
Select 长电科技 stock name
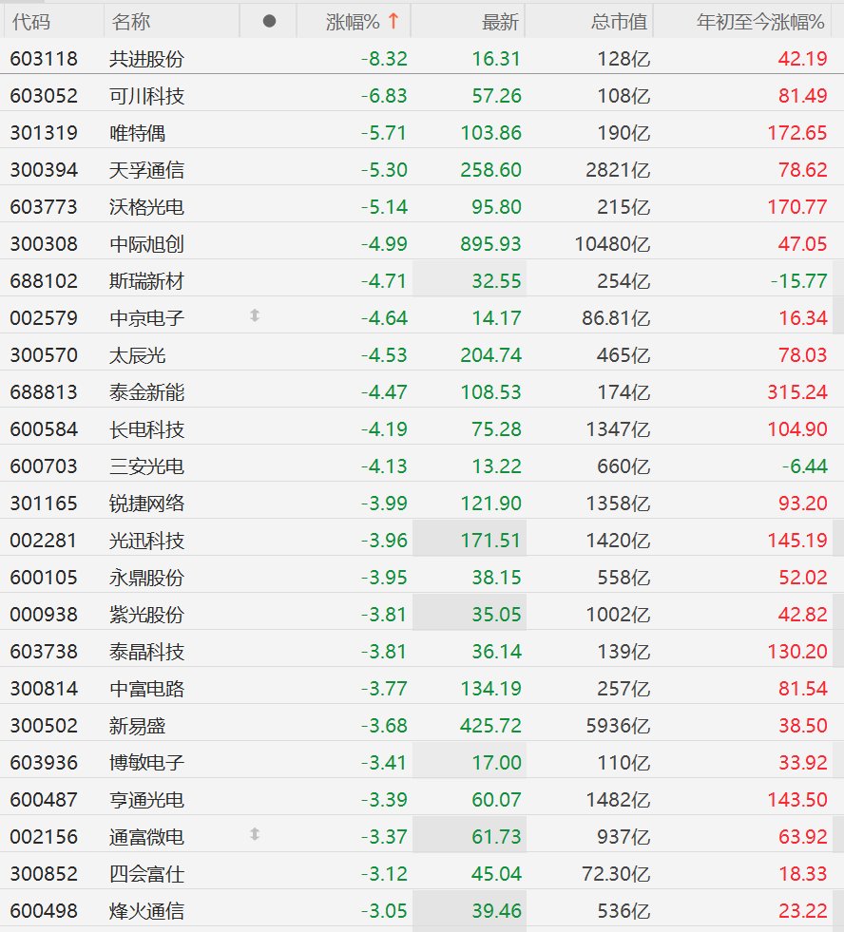point(147,429)
